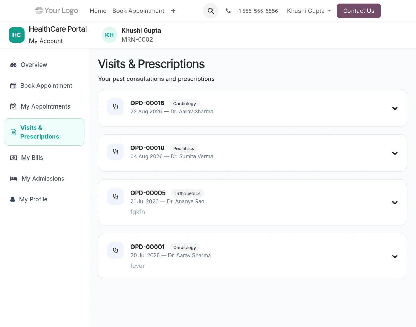
Task: Expand the OPD-00001 visit chevron
Action: pos(395,257)
